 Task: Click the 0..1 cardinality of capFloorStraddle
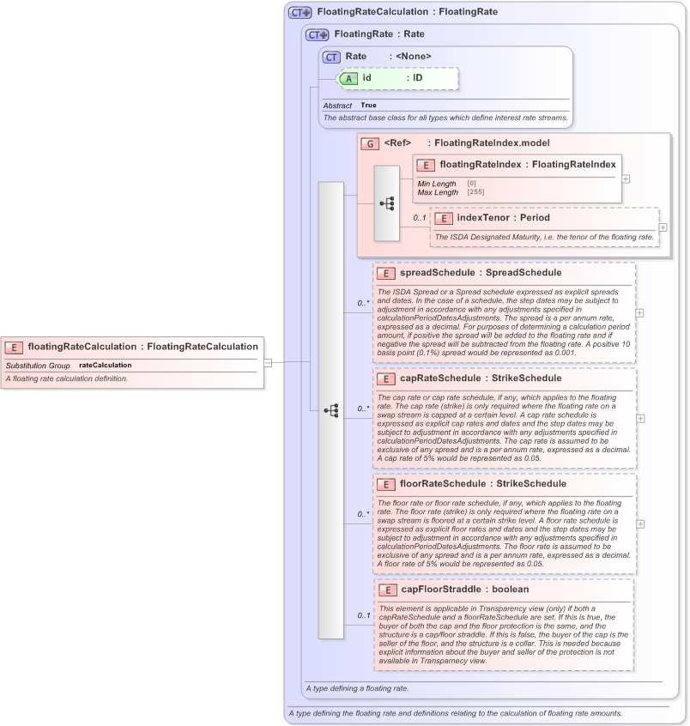[364, 615]
